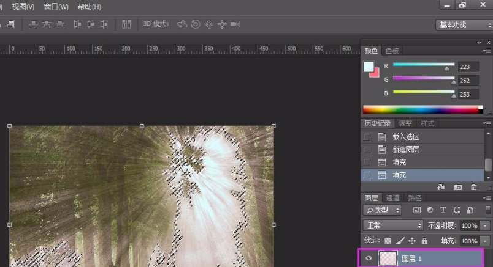Screen dimensions: 493x267
Task: Click the lock all padlock icon
Action: point(424,241)
